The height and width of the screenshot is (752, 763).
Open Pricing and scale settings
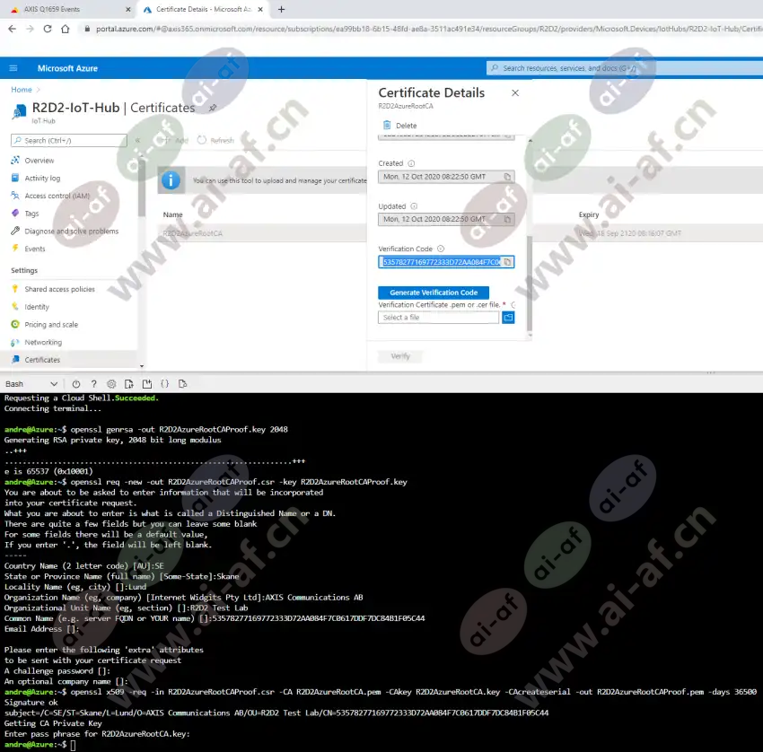point(51,325)
